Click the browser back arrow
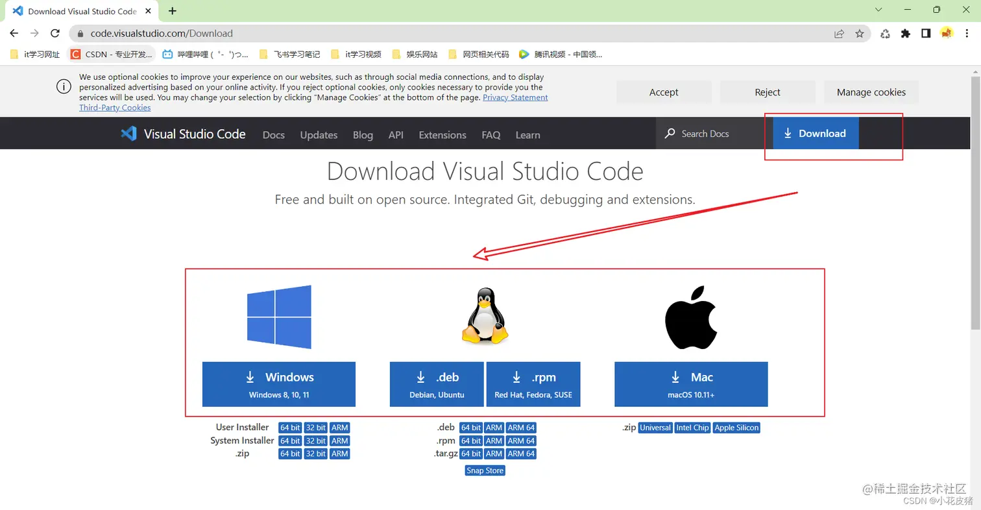Viewport: 981px width, 510px height. pos(14,33)
